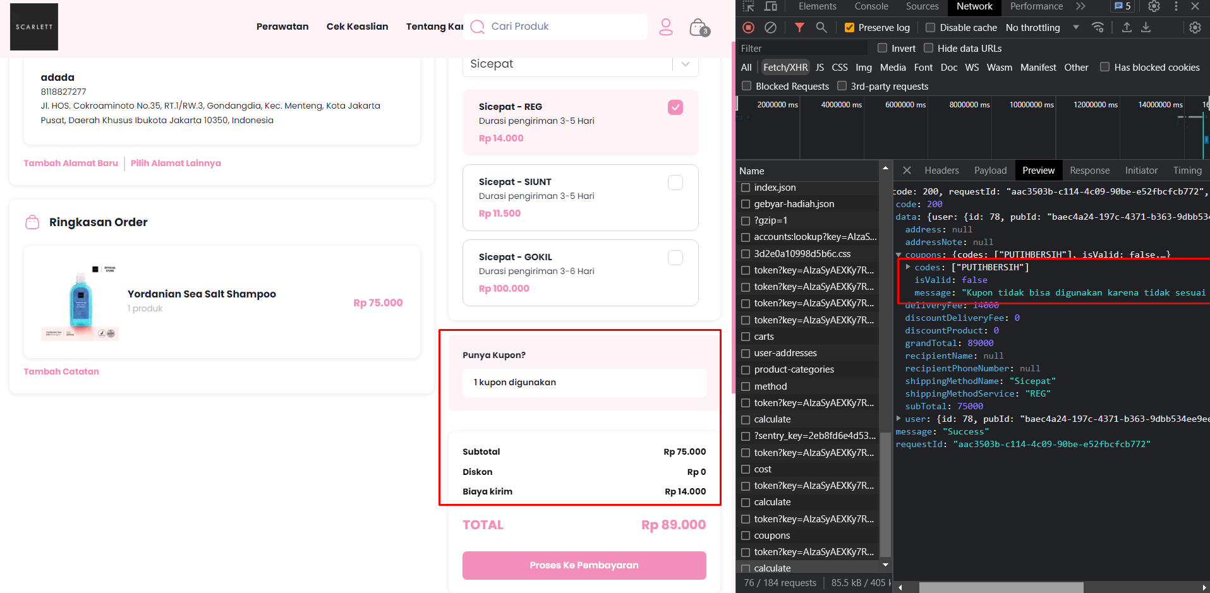
Task: Open the Sicepat courier dropdown
Action: (x=581, y=64)
